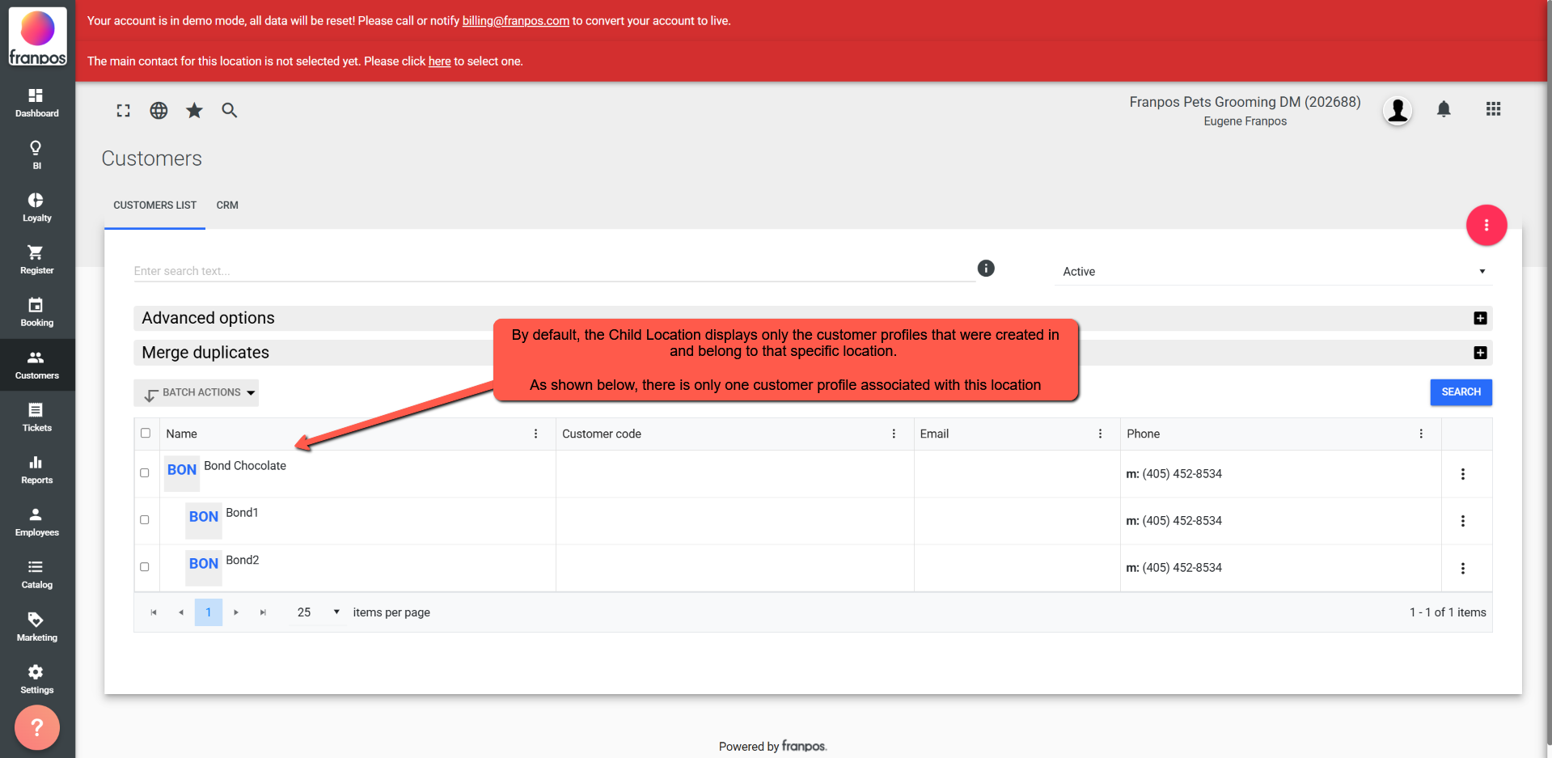Click the Bond Chocolate customer name
Image resolution: width=1552 pixels, height=758 pixels.
click(x=245, y=466)
